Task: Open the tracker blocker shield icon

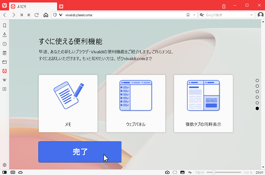Action: point(55,15)
